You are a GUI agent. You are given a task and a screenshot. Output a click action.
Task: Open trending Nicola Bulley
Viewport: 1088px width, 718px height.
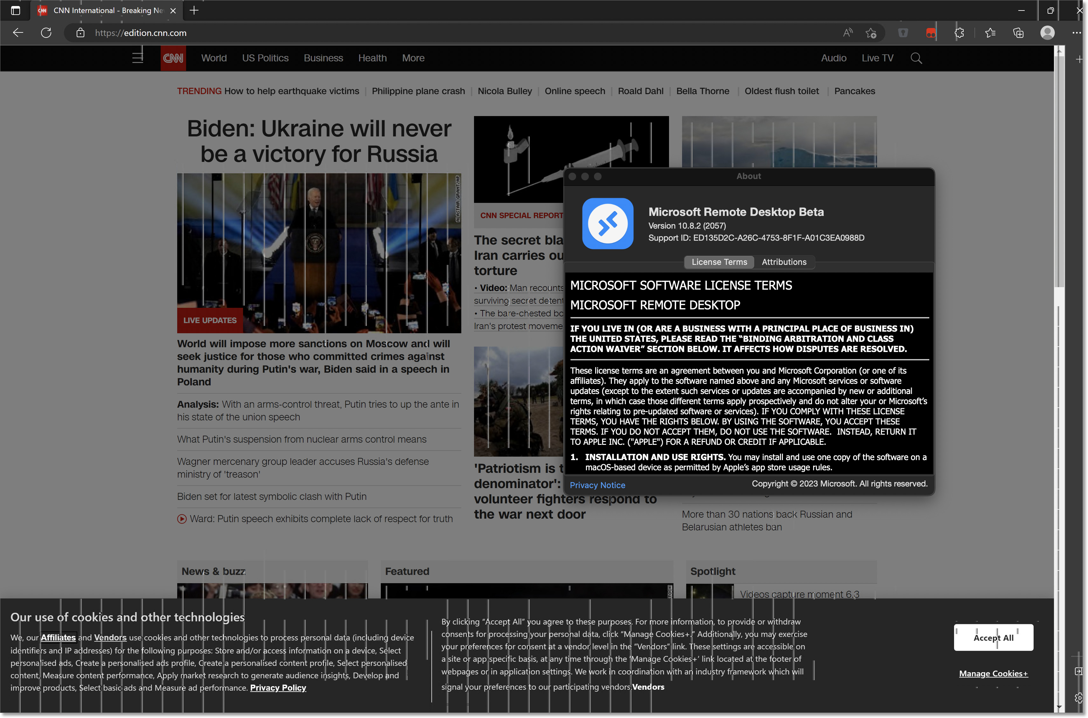(x=504, y=91)
